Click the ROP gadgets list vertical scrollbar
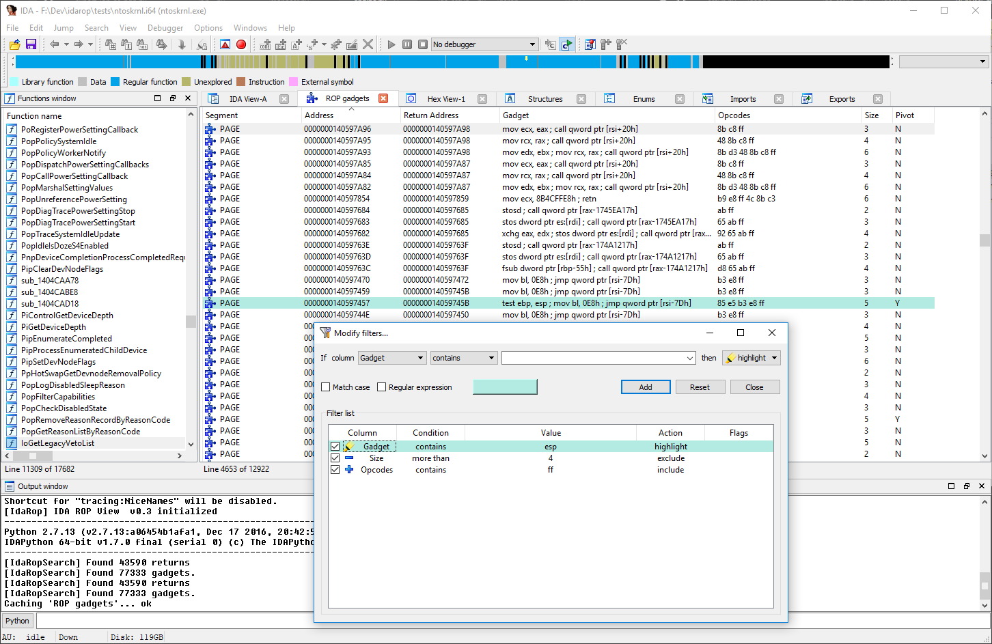992x644 pixels. (x=984, y=284)
